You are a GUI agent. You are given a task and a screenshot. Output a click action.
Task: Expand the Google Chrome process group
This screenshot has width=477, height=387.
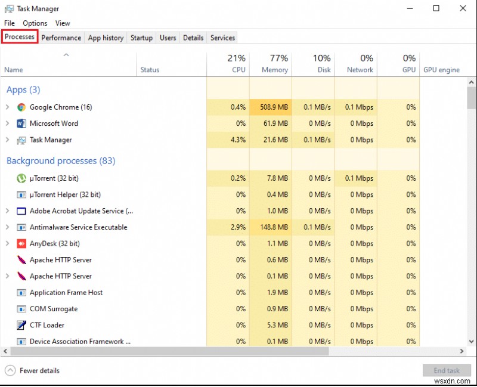7,107
